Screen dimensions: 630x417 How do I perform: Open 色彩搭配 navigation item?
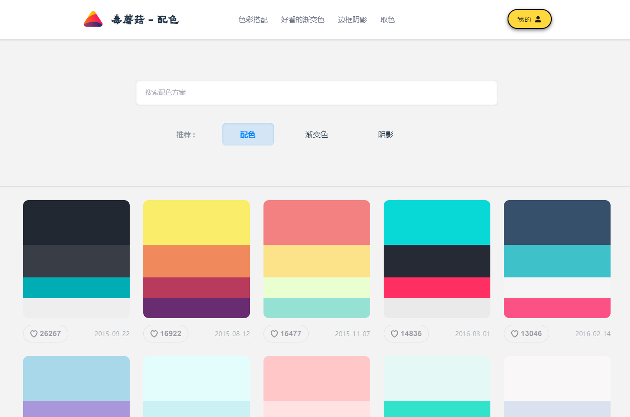253,20
